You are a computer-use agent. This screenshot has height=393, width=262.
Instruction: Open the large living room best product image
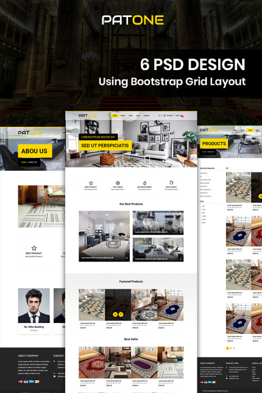(104, 236)
